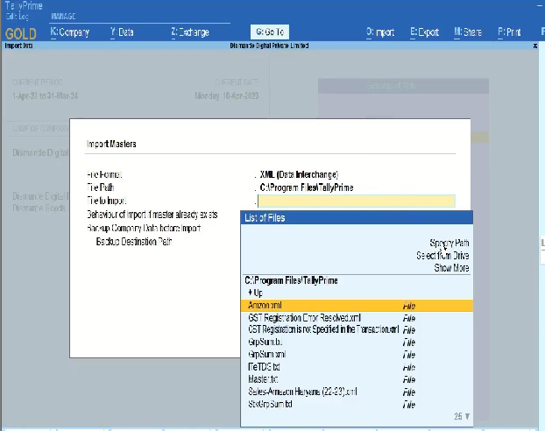This screenshot has height=431, width=545.
Task: Click Backup Company Data before Import label
Action: tap(144, 229)
